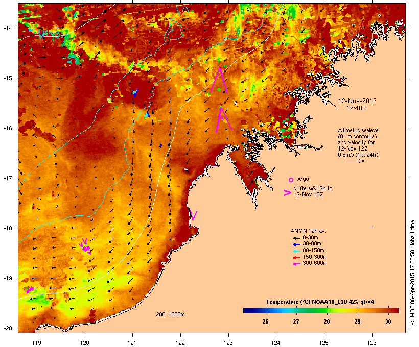
Task: Click the dark red 30°C end of colorbar
Action: [396, 310]
